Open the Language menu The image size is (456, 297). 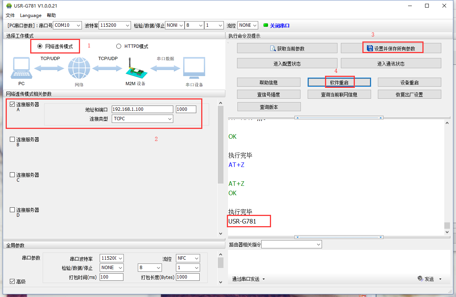31,15
